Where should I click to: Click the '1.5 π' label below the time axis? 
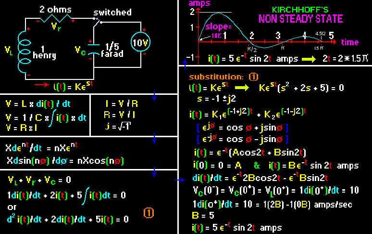(x=319, y=48)
